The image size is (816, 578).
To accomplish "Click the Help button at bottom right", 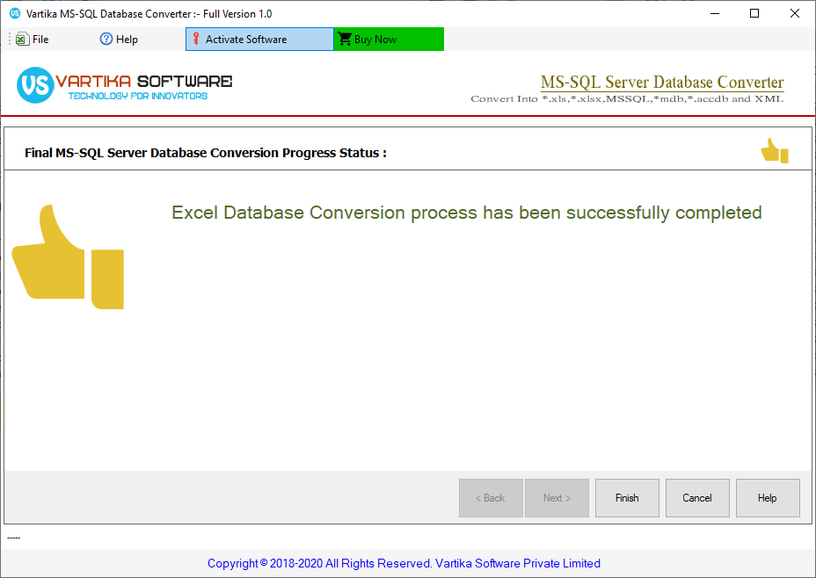I will [x=768, y=498].
